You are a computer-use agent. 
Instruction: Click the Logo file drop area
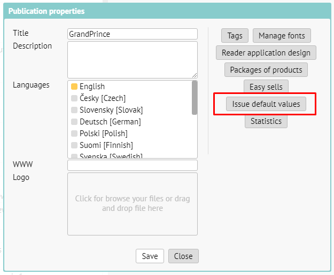click(133, 203)
